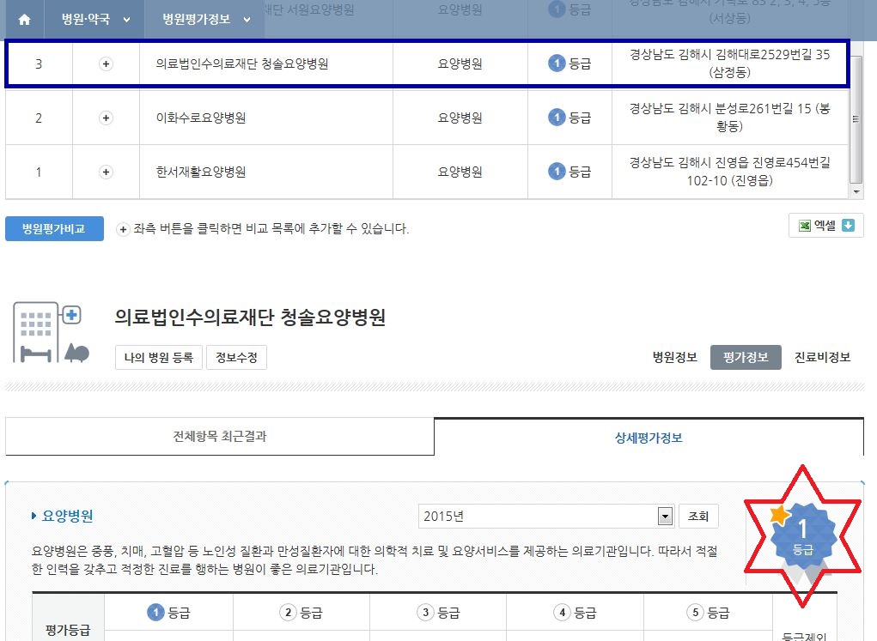Add 한서재활요양병원 row to comparison list
The width and height of the screenshot is (877, 641).
point(106,172)
